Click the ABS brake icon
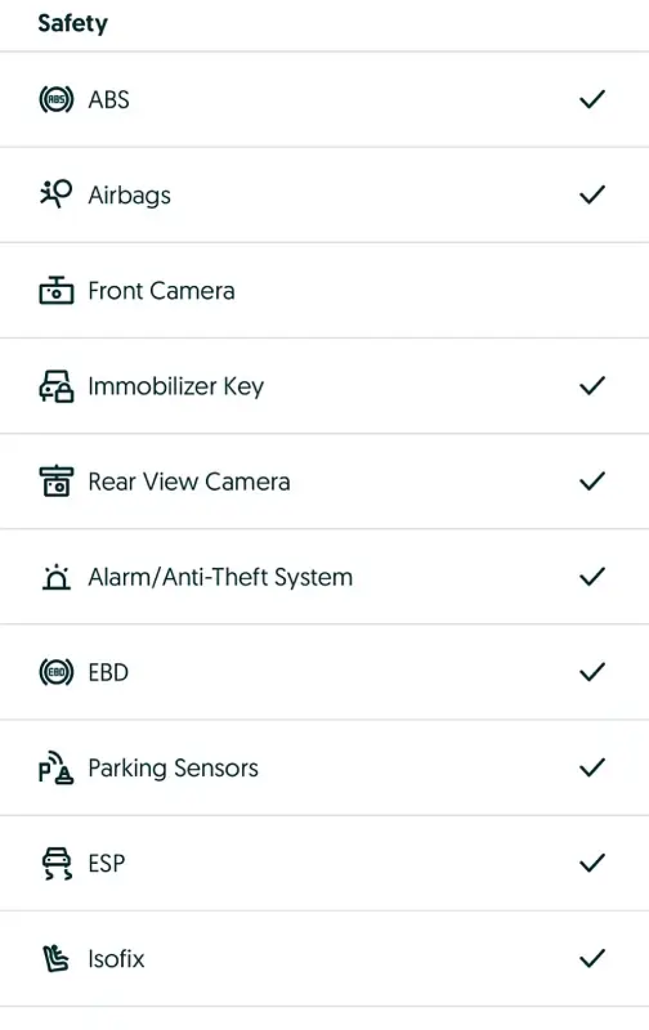 (x=56, y=100)
